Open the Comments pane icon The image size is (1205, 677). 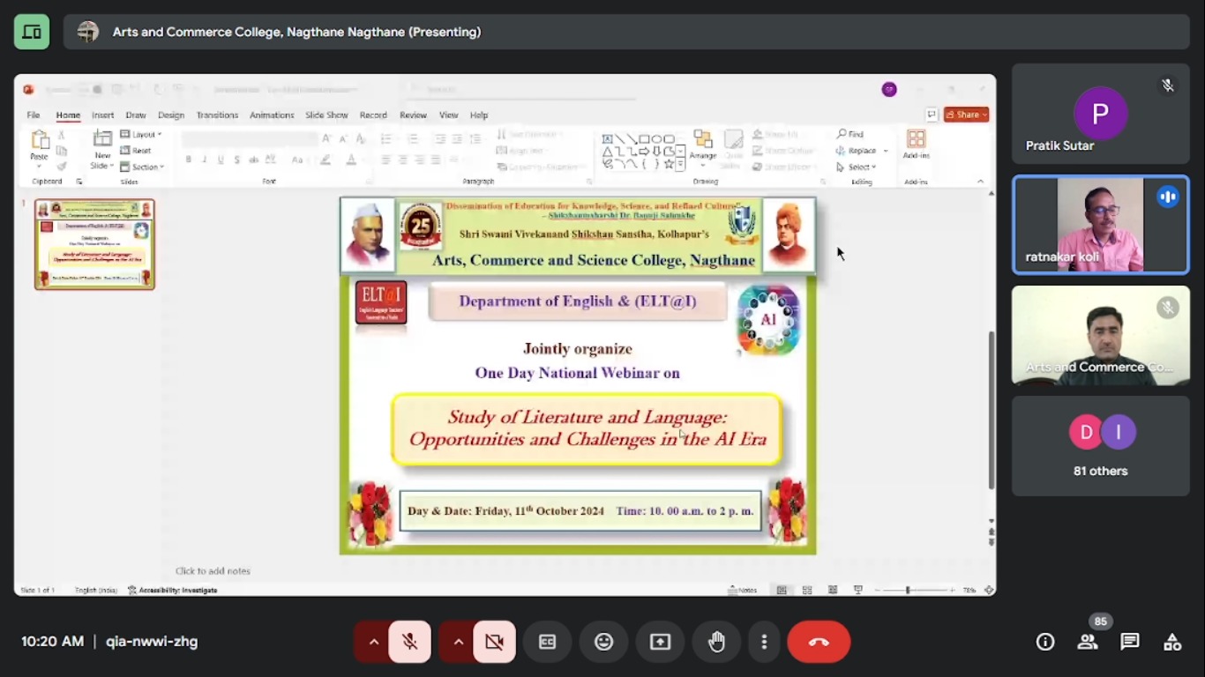click(x=932, y=115)
